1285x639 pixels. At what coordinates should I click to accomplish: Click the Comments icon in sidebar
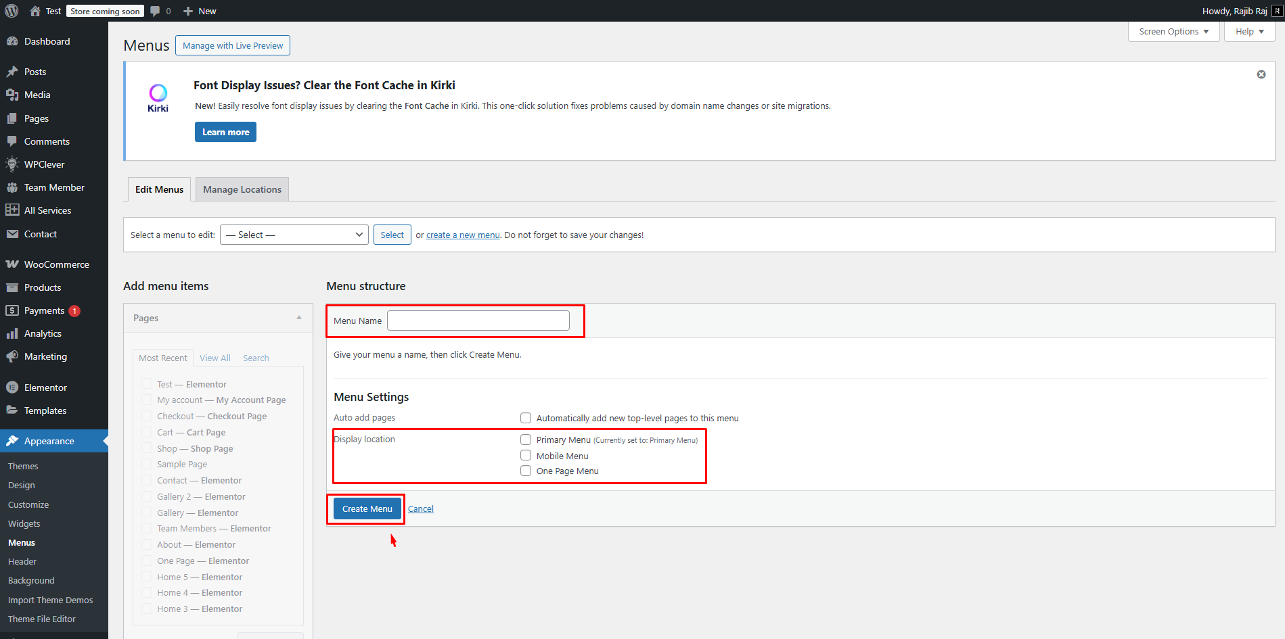[x=12, y=141]
